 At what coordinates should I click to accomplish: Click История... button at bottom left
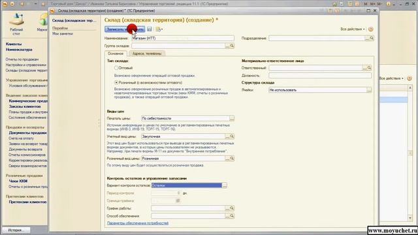tap(16, 230)
